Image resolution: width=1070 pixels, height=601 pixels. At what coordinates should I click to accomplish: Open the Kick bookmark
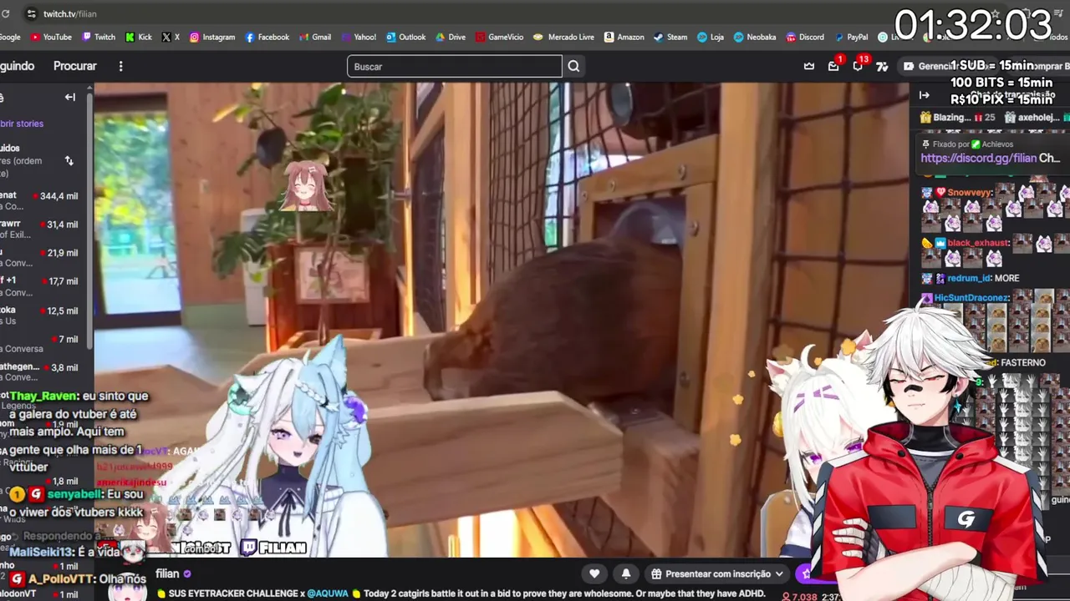click(x=139, y=37)
